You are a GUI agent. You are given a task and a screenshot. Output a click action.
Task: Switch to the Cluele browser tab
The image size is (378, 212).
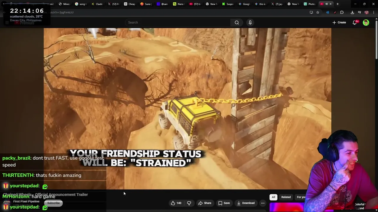[x=97, y=4]
